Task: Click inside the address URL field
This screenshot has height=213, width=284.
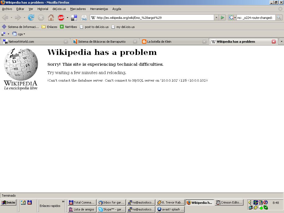Action: click(x=153, y=17)
